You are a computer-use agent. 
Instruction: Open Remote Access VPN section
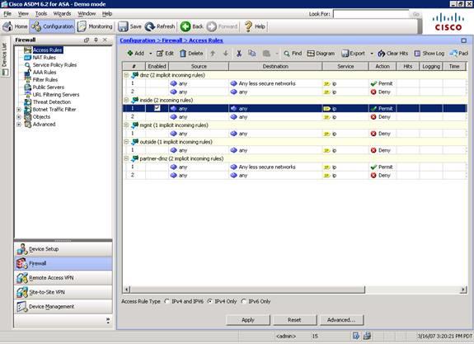click(63, 278)
